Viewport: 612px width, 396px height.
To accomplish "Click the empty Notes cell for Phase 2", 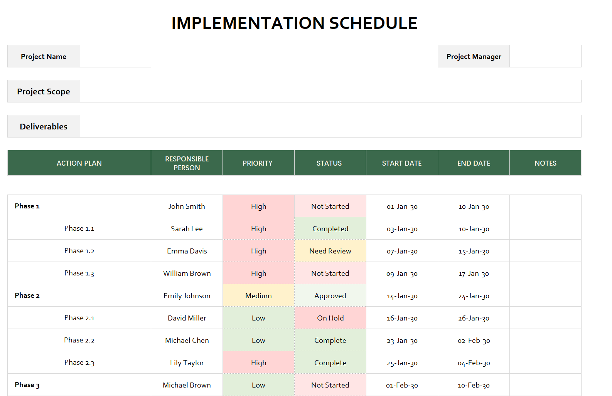I will pyautogui.click(x=545, y=295).
